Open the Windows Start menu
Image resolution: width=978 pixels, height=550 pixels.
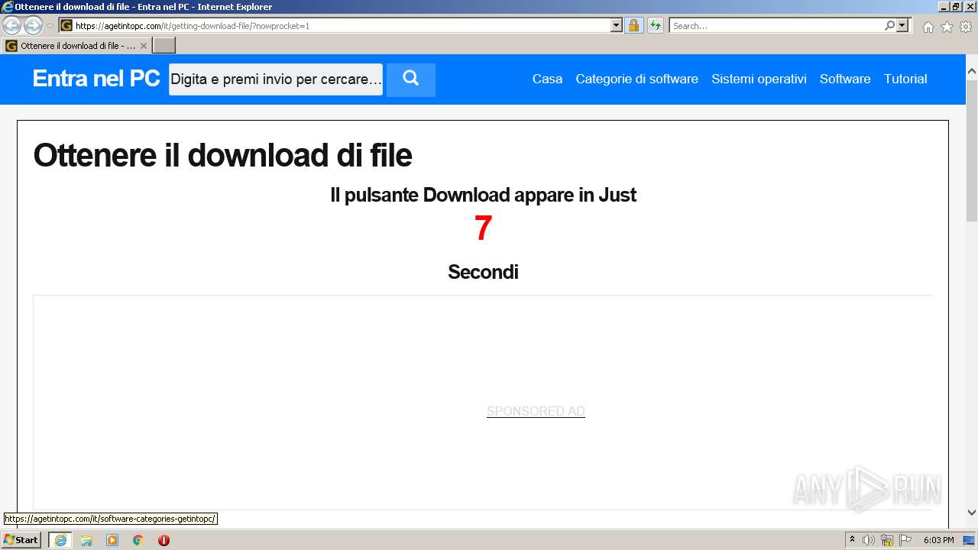(x=21, y=540)
